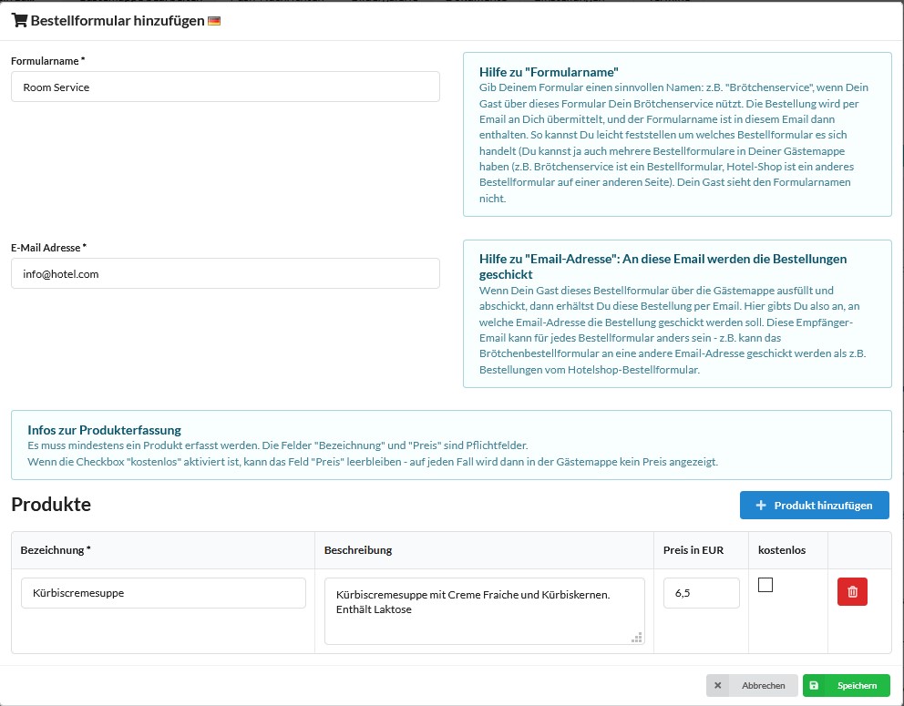This screenshot has height=706, width=904.
Task: Click the German flag language icon
Action: tap(214, 21)
